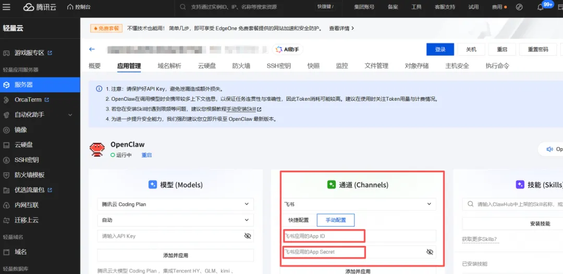The image size is (563, 274).
Task: Click the 镜像 sidebar icon
Action: [x=6, y=129]
